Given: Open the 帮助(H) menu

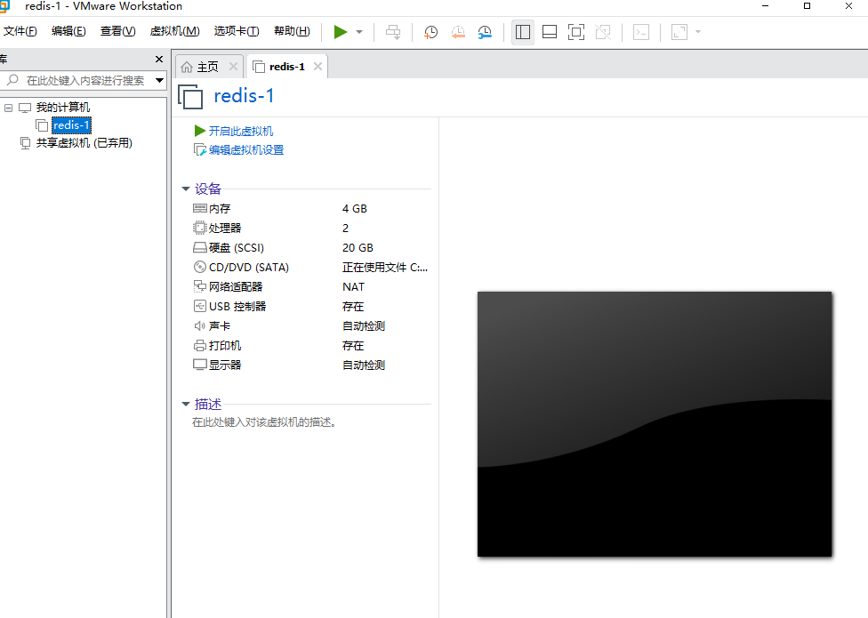Looking at the screenshot, I should 292,31.
